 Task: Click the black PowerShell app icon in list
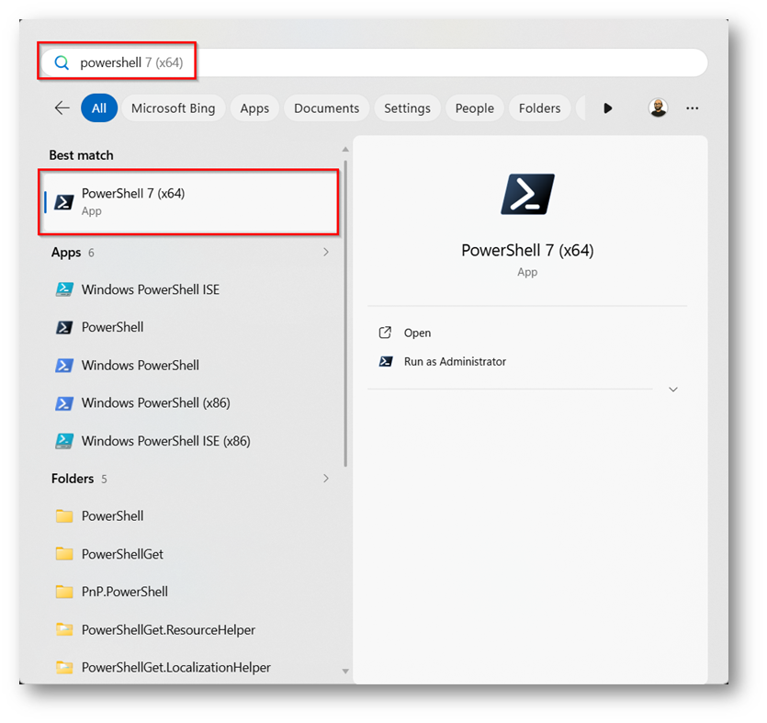64,327
